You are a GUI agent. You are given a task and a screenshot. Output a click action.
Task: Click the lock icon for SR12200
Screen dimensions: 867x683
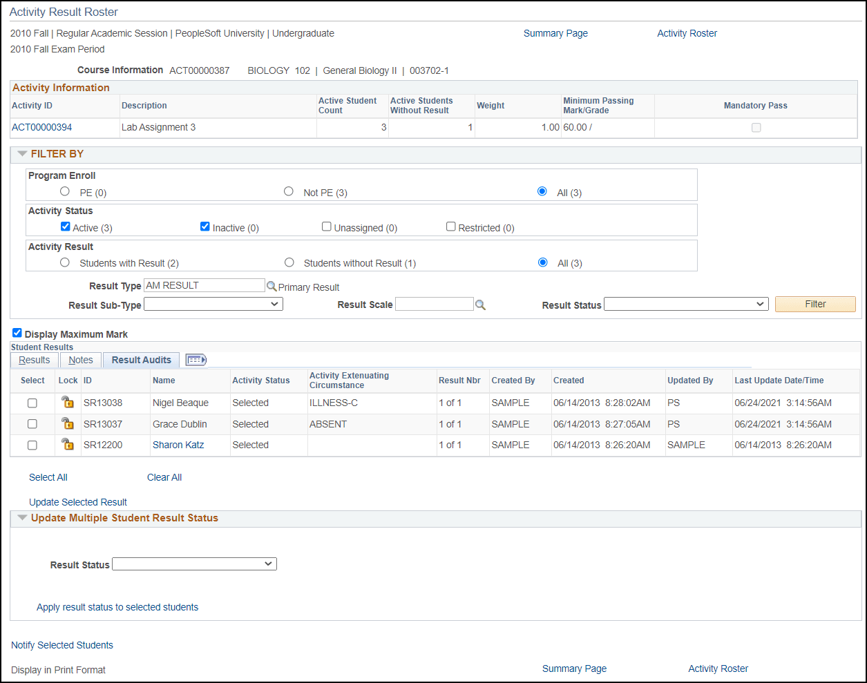pos(68,444)
